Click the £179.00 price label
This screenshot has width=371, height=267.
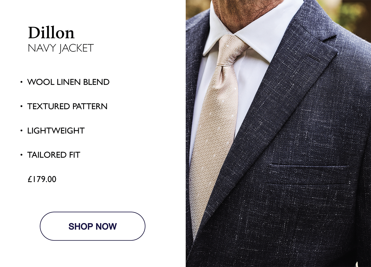[42, 179]
